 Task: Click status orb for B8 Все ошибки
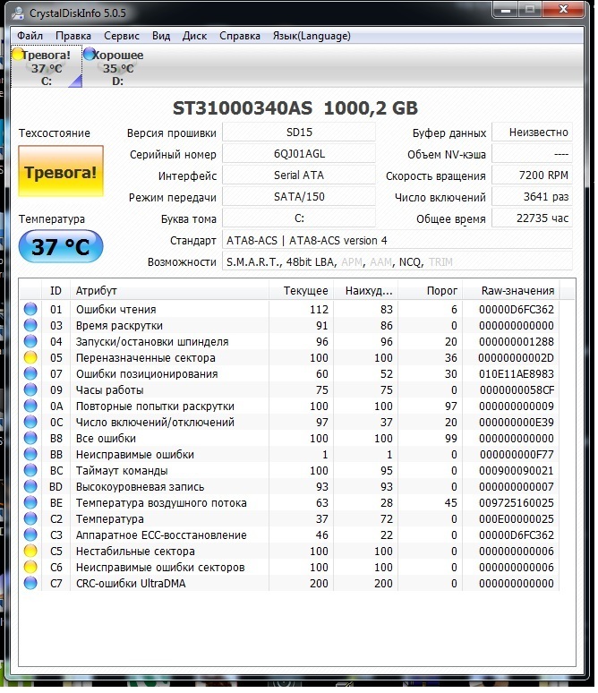(30, 439)
